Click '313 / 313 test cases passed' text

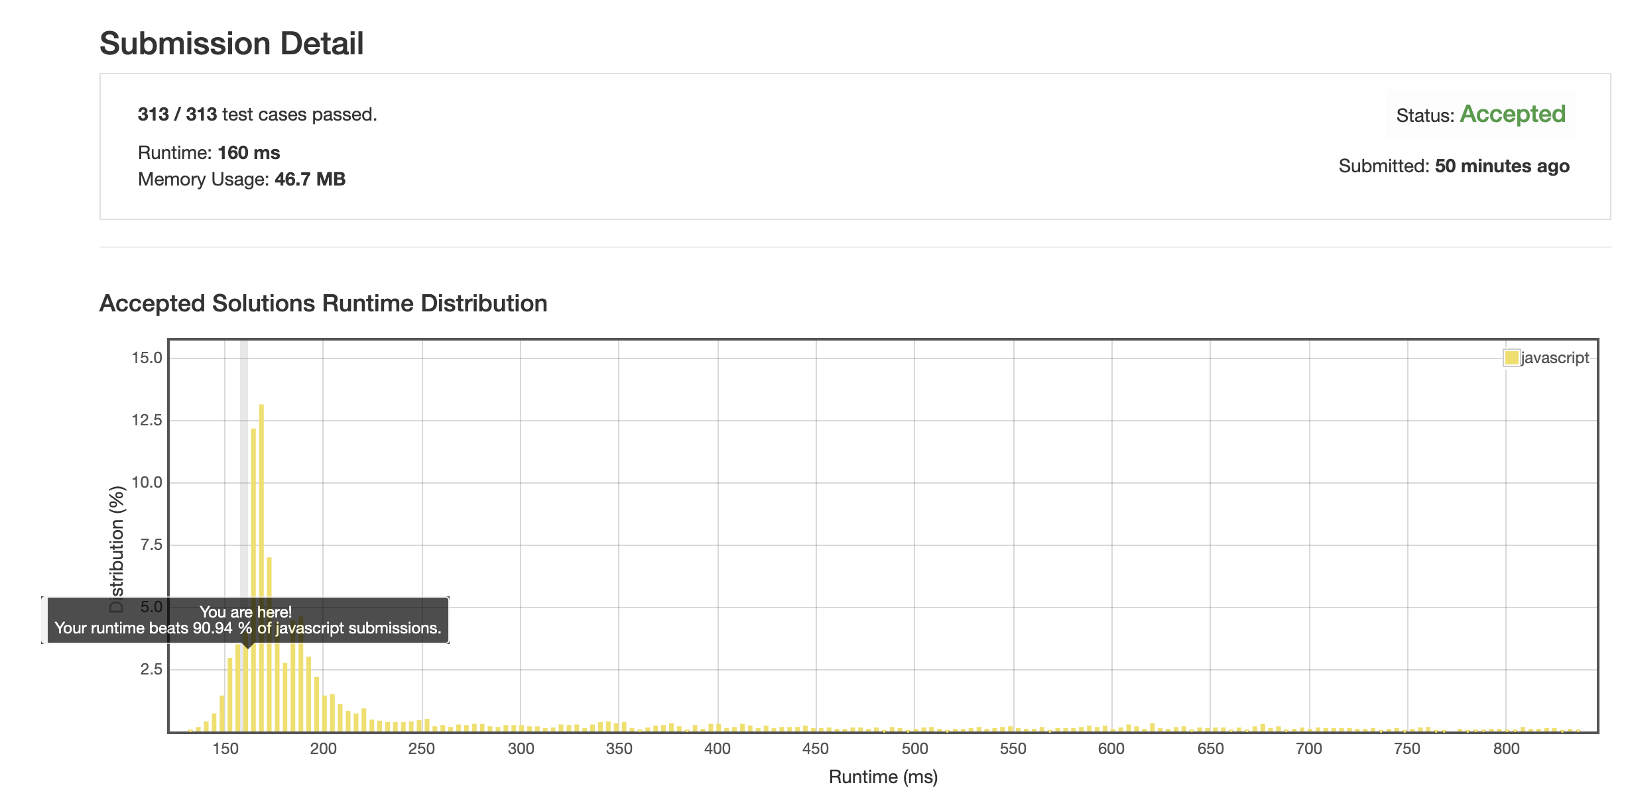(257, 115)
